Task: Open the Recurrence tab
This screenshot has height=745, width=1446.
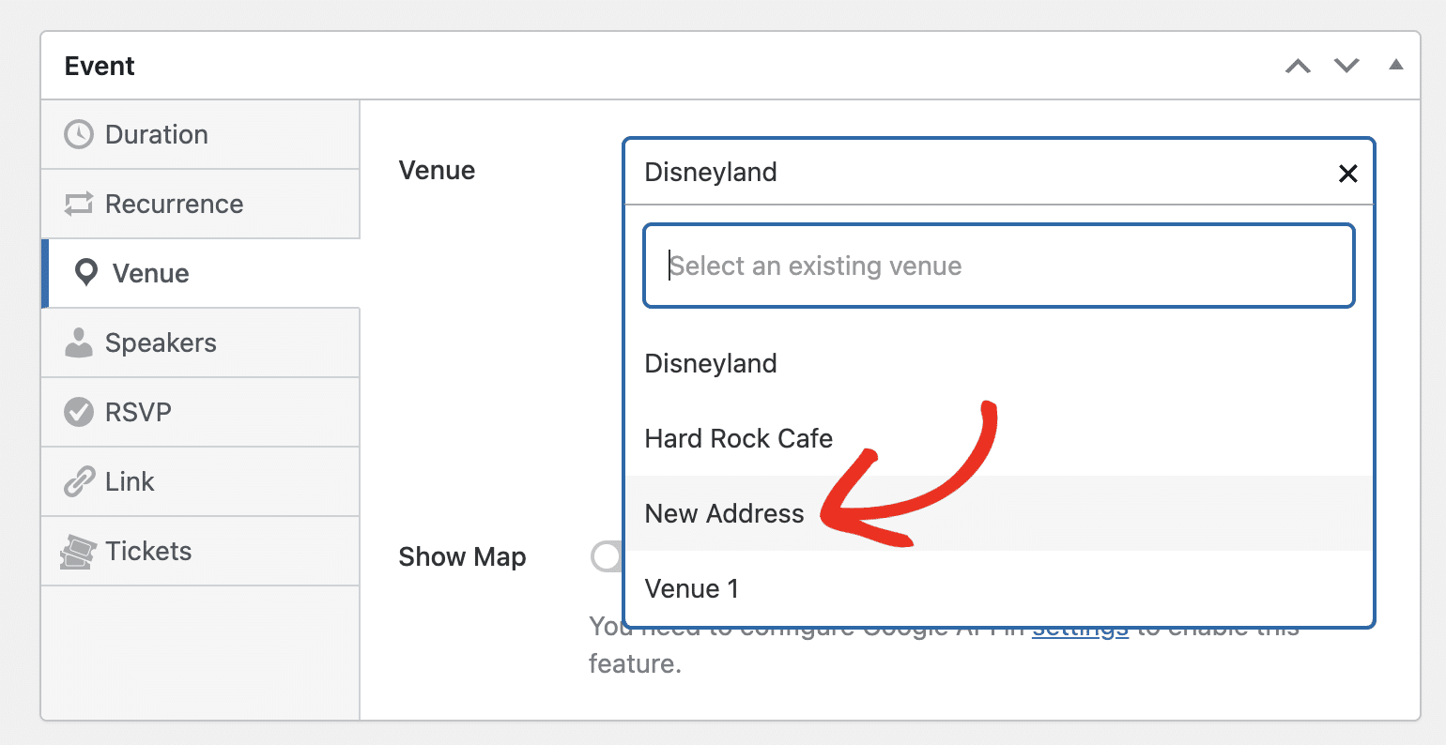Action: pos(201,204)
